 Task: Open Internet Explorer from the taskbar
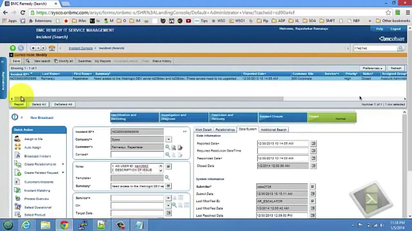(26, 225)
